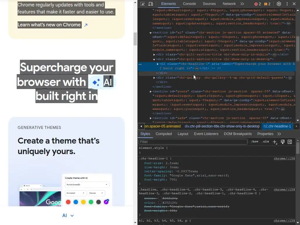Expand the chr-gallery div node

(x=154, y=78)
